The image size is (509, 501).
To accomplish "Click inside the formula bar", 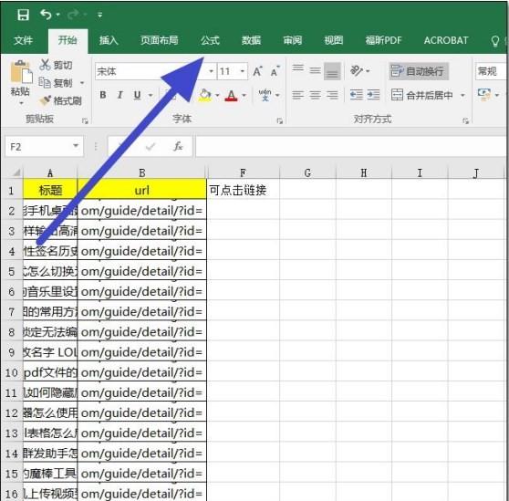I will [352, 147].
